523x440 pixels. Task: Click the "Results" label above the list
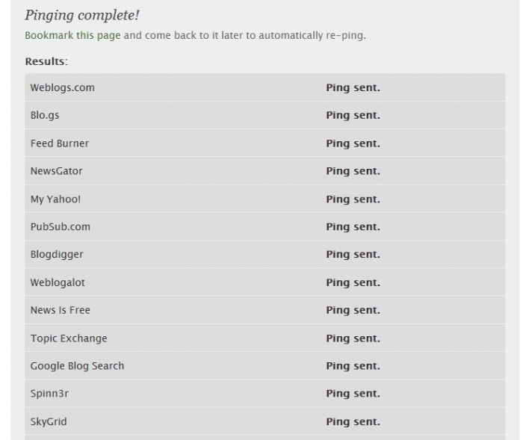coord(46,61)
